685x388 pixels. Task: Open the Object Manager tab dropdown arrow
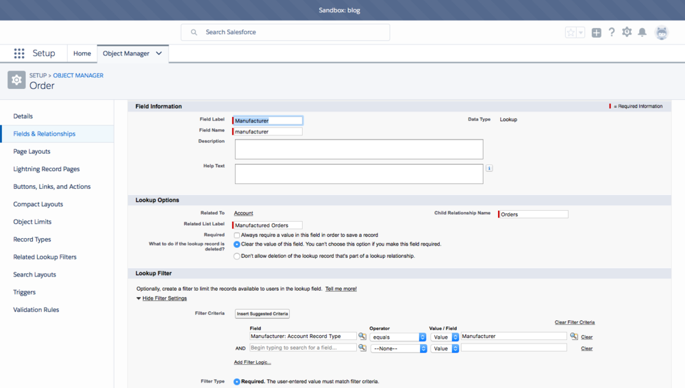tap(159, 53)
